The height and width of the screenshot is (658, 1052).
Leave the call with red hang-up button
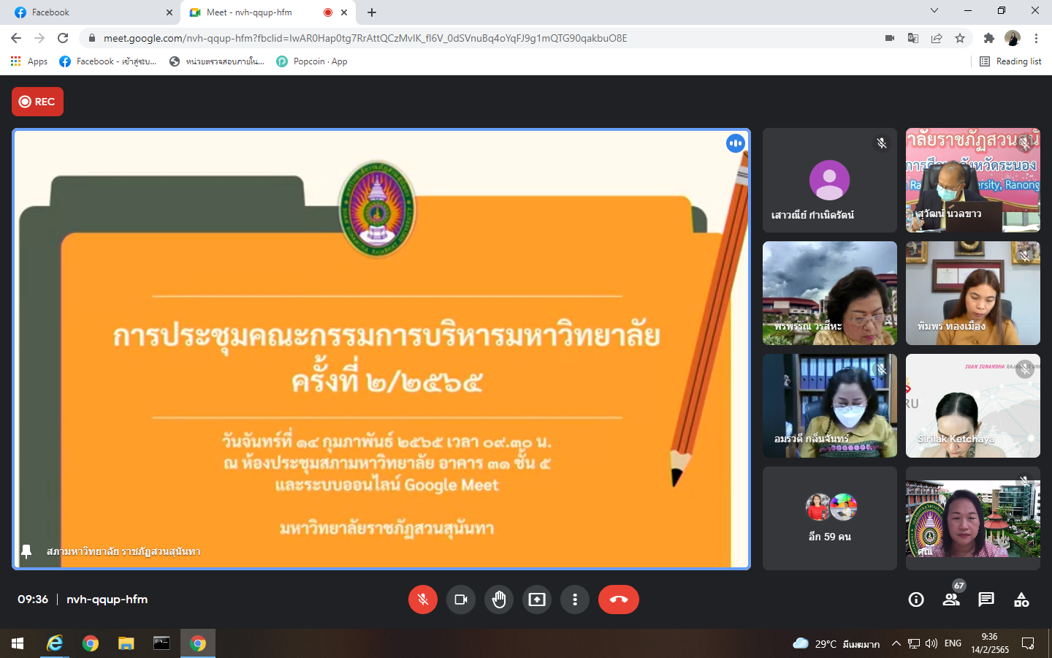point(618,600)
